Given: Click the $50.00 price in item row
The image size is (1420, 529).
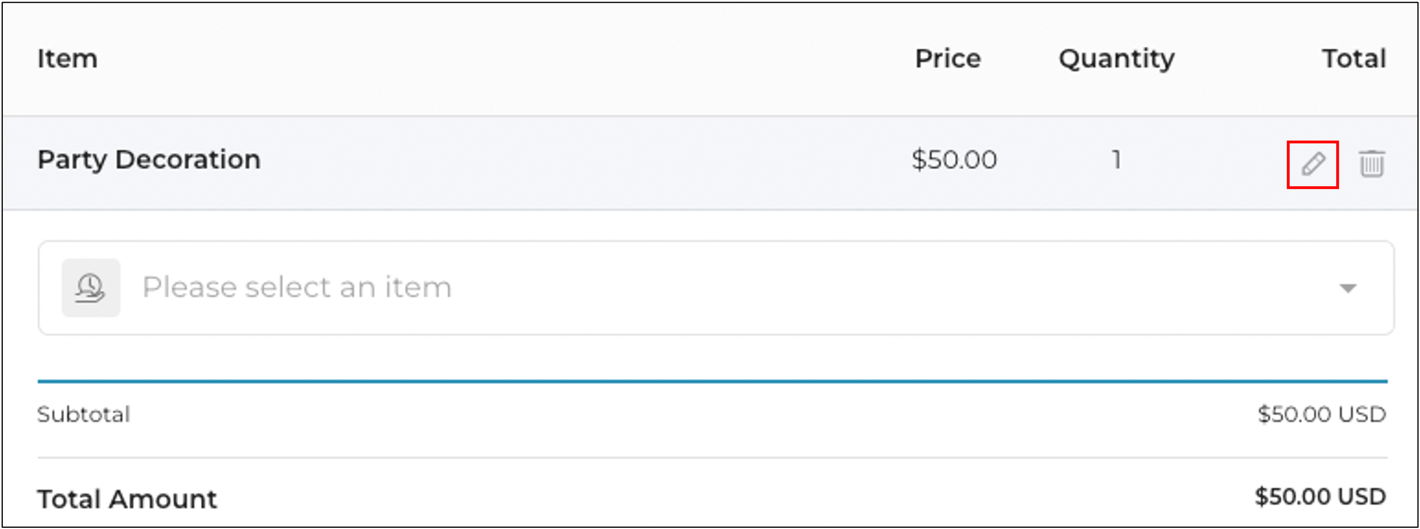Looking at the screenshot, I should tap(954, 160).
